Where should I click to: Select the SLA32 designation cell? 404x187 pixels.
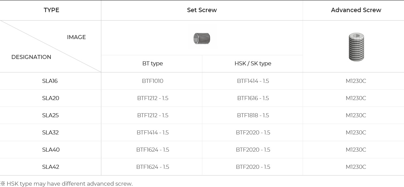(50, 132)
